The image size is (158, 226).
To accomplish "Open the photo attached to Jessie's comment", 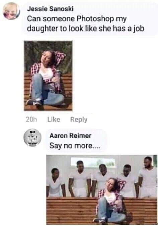I will [x=48, y=76].
